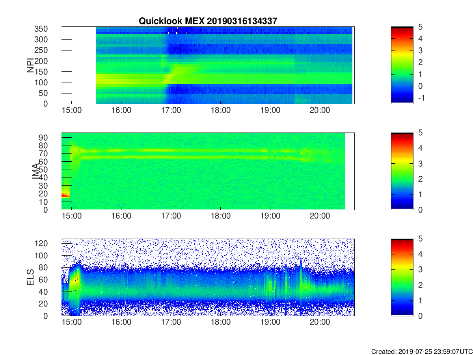Viewport: 473px width, 355px height.
Task: Click the 18:00 label under IMA plot
Action: 220,217
